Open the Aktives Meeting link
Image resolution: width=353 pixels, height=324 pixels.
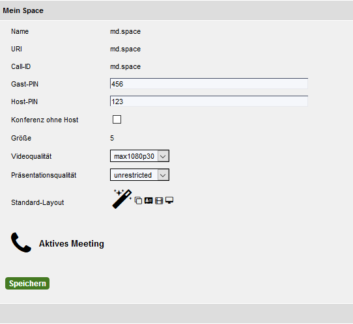72,243
